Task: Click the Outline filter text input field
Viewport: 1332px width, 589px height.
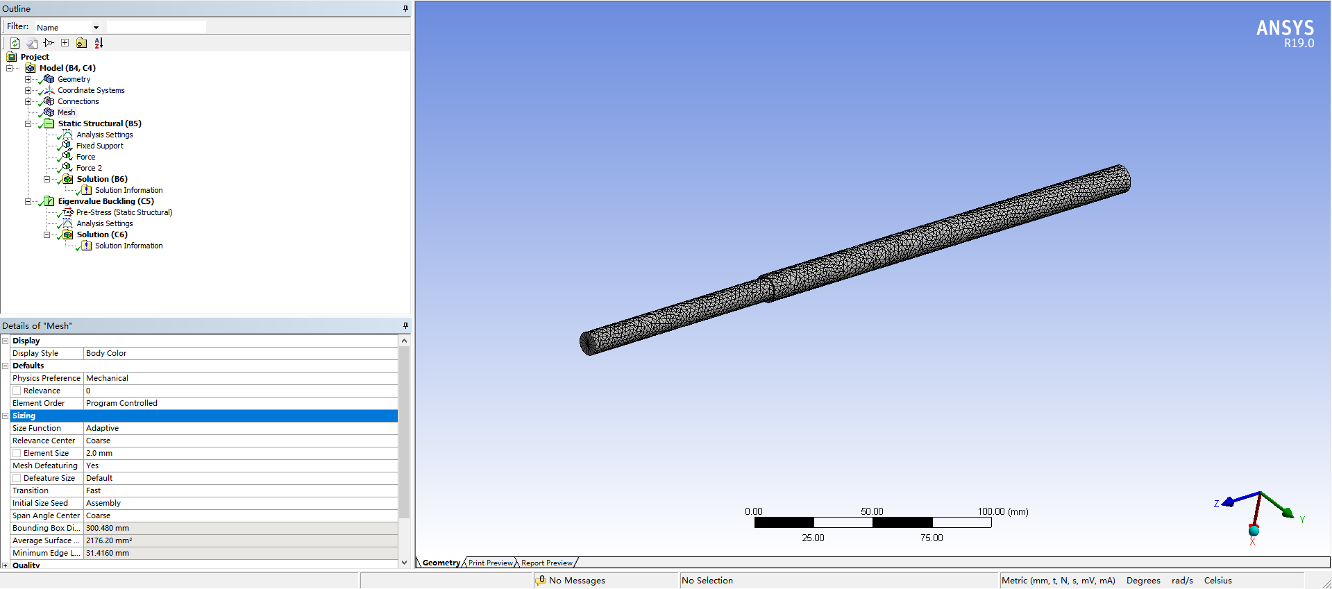Action: [x=156, y=27]
